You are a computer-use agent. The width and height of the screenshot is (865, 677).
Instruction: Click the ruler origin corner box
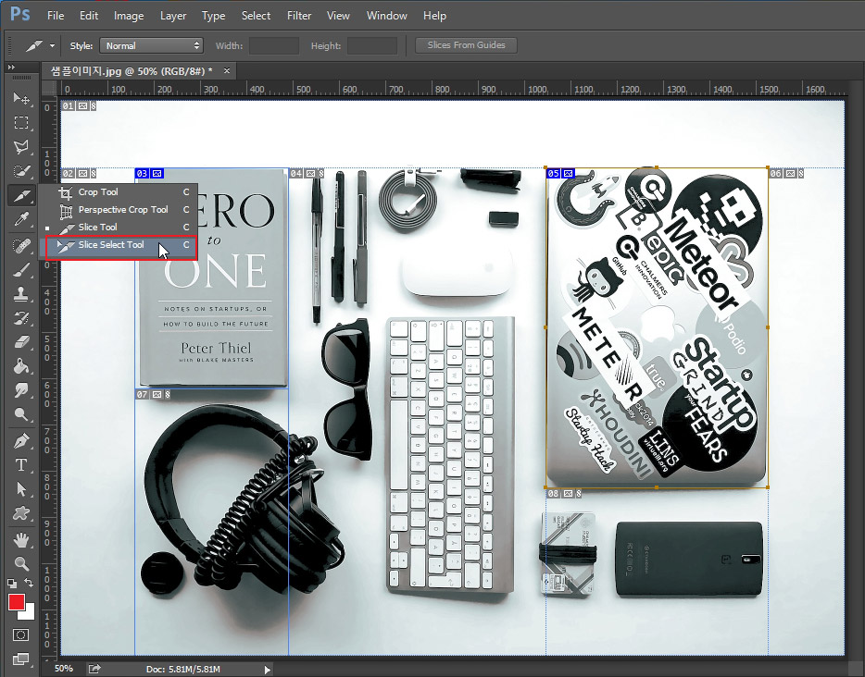point(50,88)
